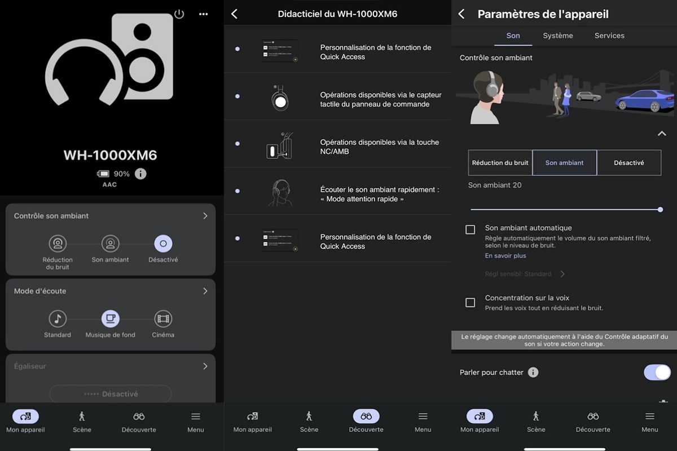This screenshot has height=451, width=677.
Task: Check the Concentration sur la voix box
Action: [471, 303]
